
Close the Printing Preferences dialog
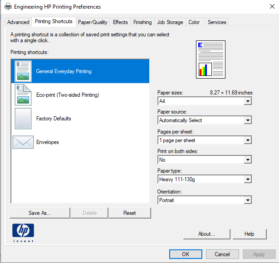(272, 7)
